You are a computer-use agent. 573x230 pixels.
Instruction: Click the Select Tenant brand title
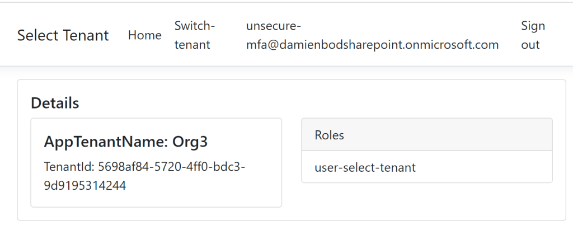(63, 35)
